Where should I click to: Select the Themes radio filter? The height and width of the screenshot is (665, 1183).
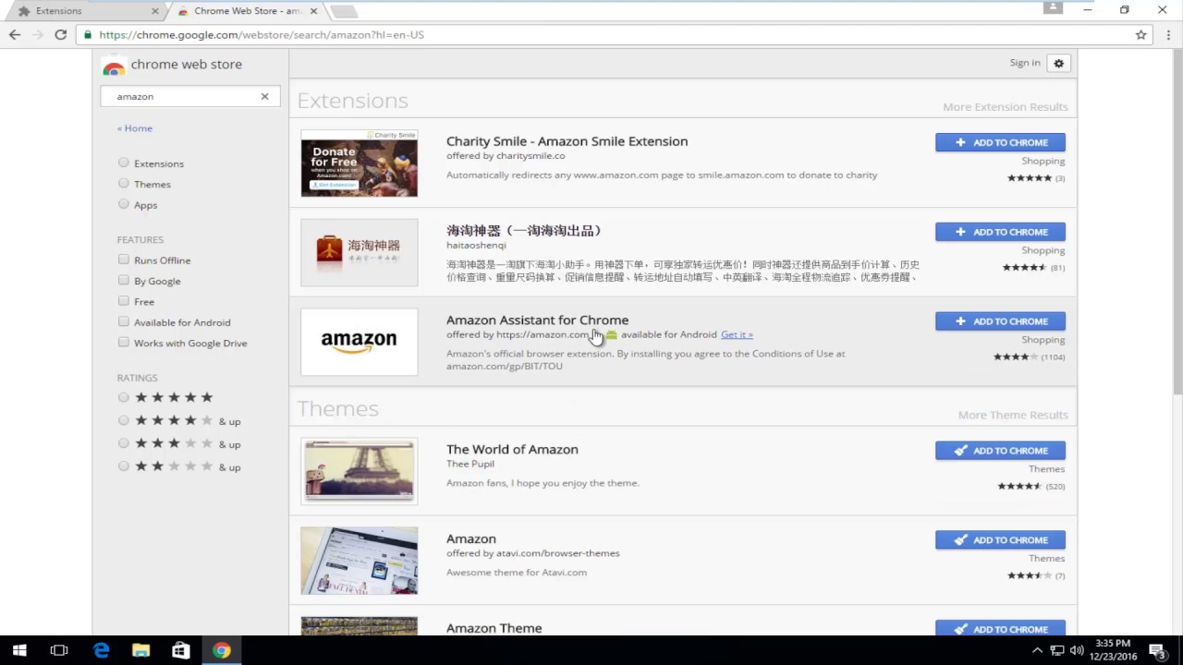pyautogui.click(x=124, y=183)
